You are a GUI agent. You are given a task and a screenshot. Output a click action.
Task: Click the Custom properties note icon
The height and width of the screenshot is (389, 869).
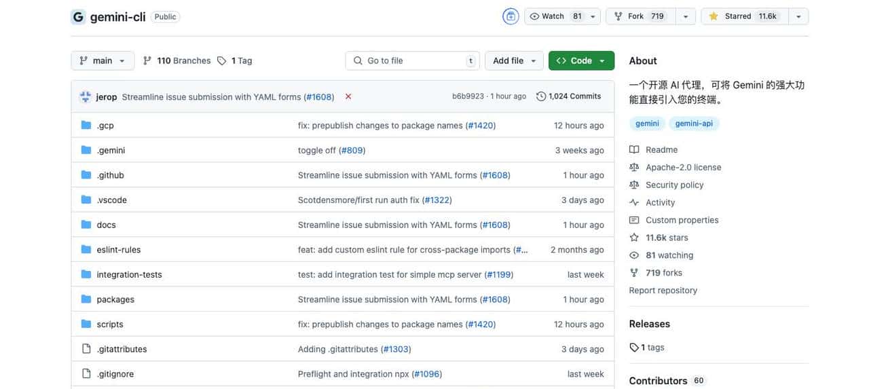coord(634,220)
